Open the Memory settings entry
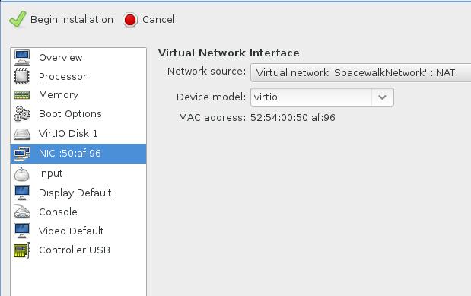Screen dimensions: 471x296 tap(78, 95)
